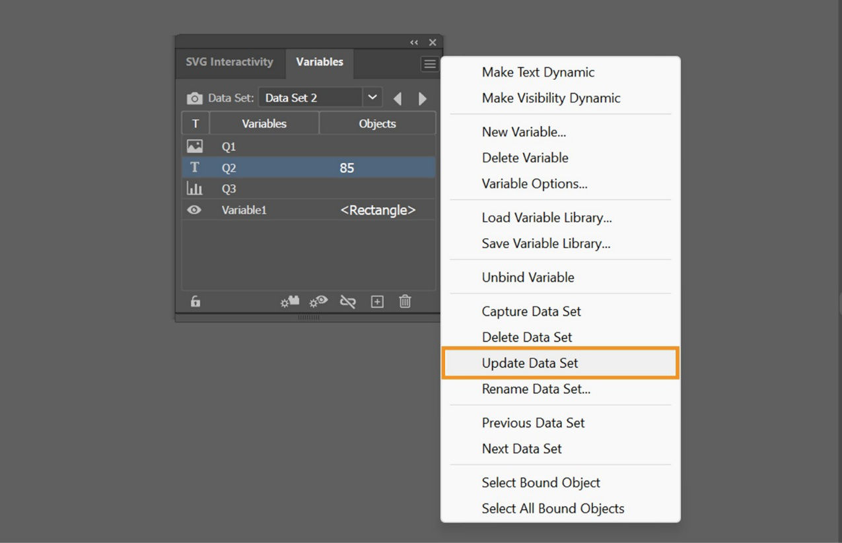Click the Make Object Dynamic gear icon
The width and height of the screenshot is (842, 543).
point(289,302)
